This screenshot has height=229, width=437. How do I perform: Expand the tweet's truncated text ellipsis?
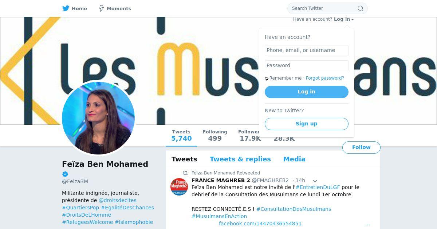point(367,224)
